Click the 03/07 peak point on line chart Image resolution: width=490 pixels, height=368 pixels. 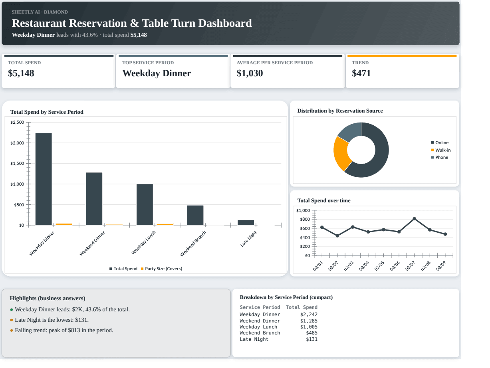[415, 219]
